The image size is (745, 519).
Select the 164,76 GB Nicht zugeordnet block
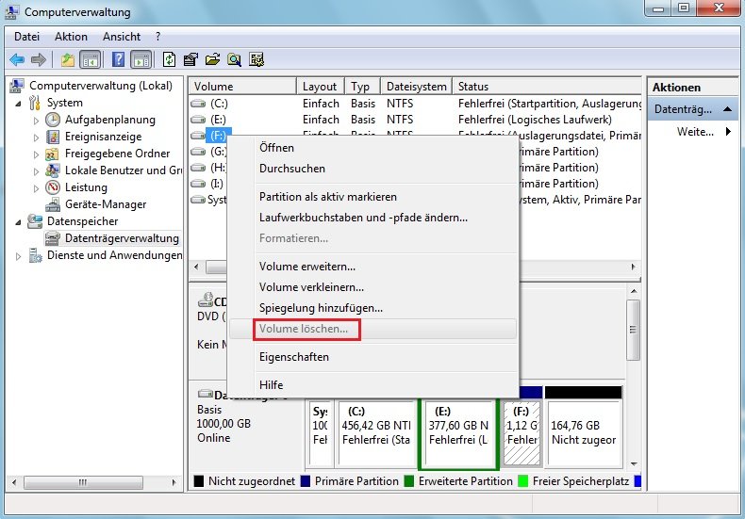point(585,432)
